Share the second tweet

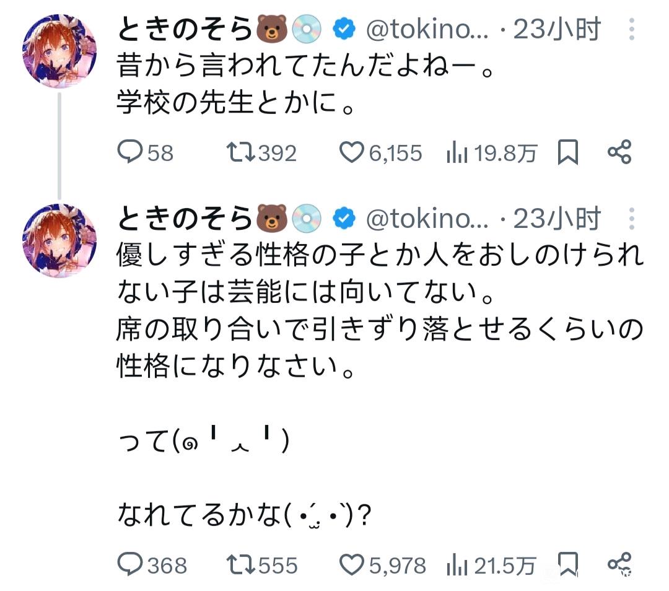(x=619, y=564)
